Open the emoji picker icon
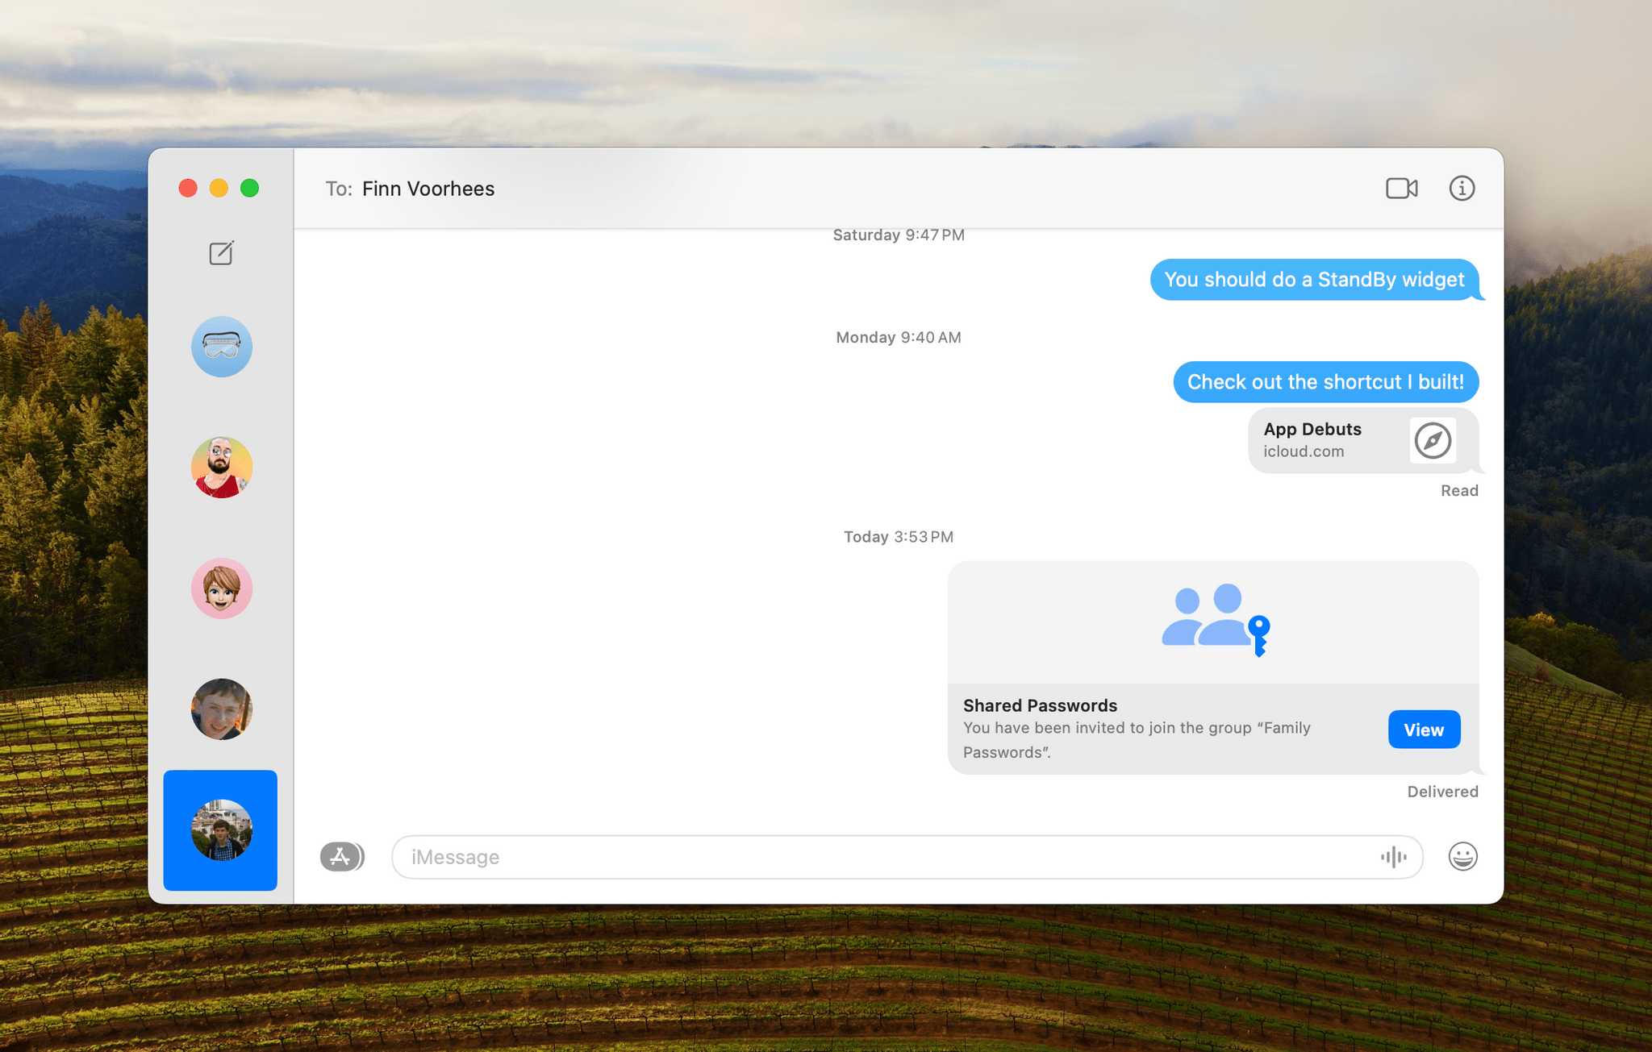Viewport: 1652px width, 1052px height. (1464, 856)
